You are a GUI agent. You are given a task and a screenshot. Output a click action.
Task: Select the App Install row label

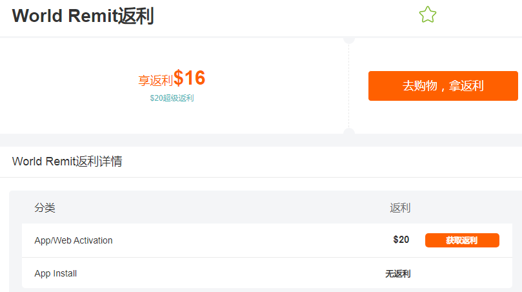(x=55, y=273)
